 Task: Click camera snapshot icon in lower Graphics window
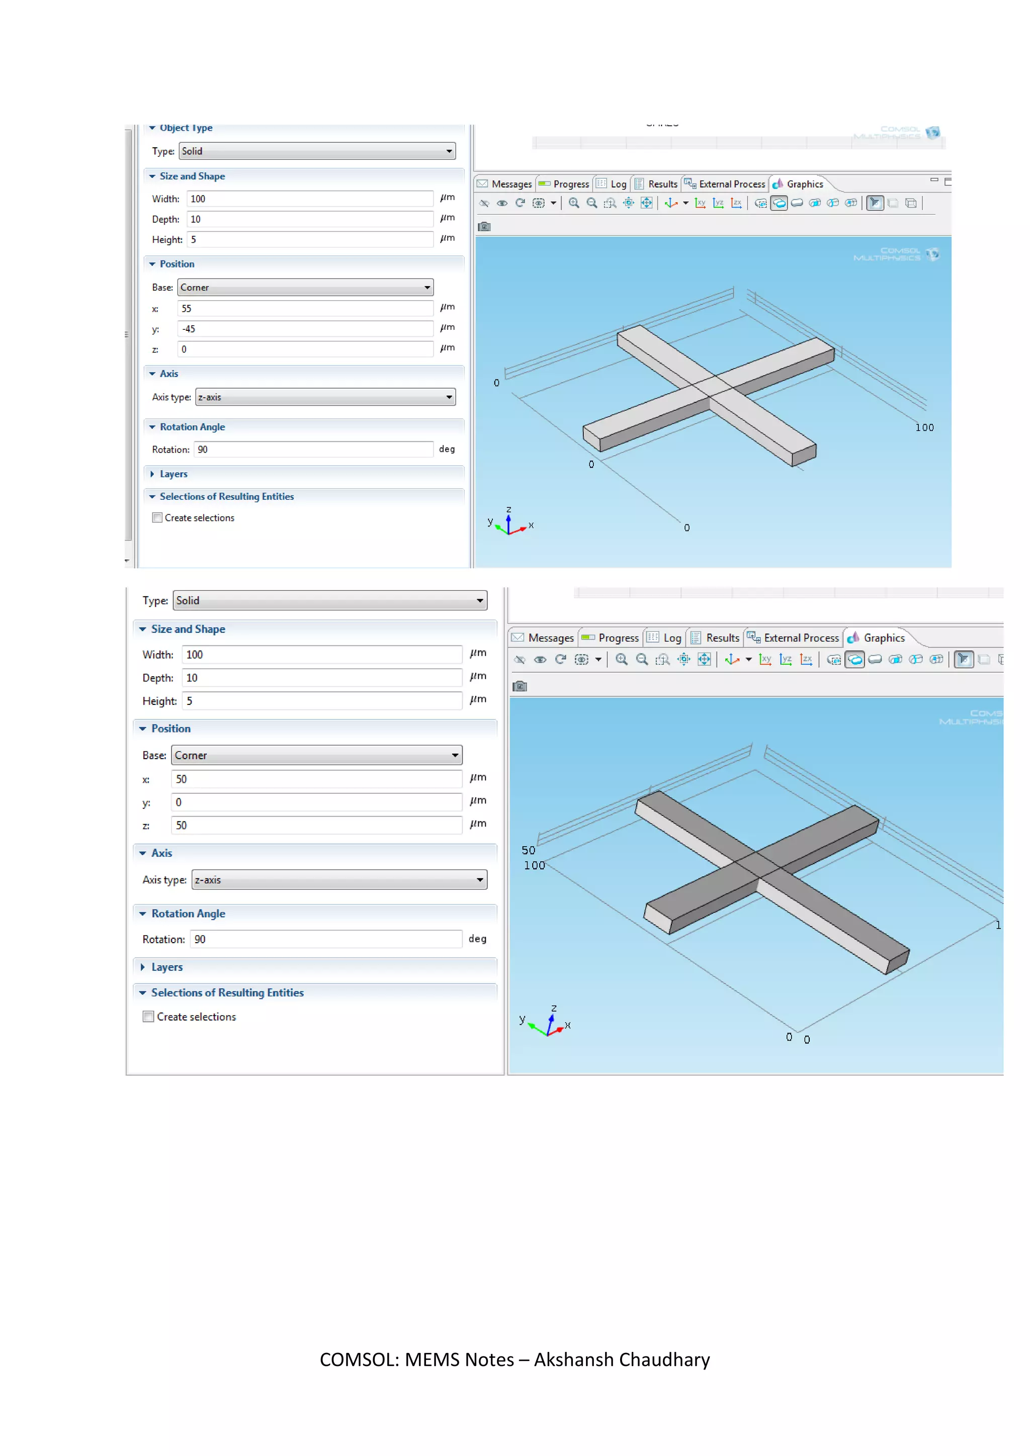coord(520,686)
